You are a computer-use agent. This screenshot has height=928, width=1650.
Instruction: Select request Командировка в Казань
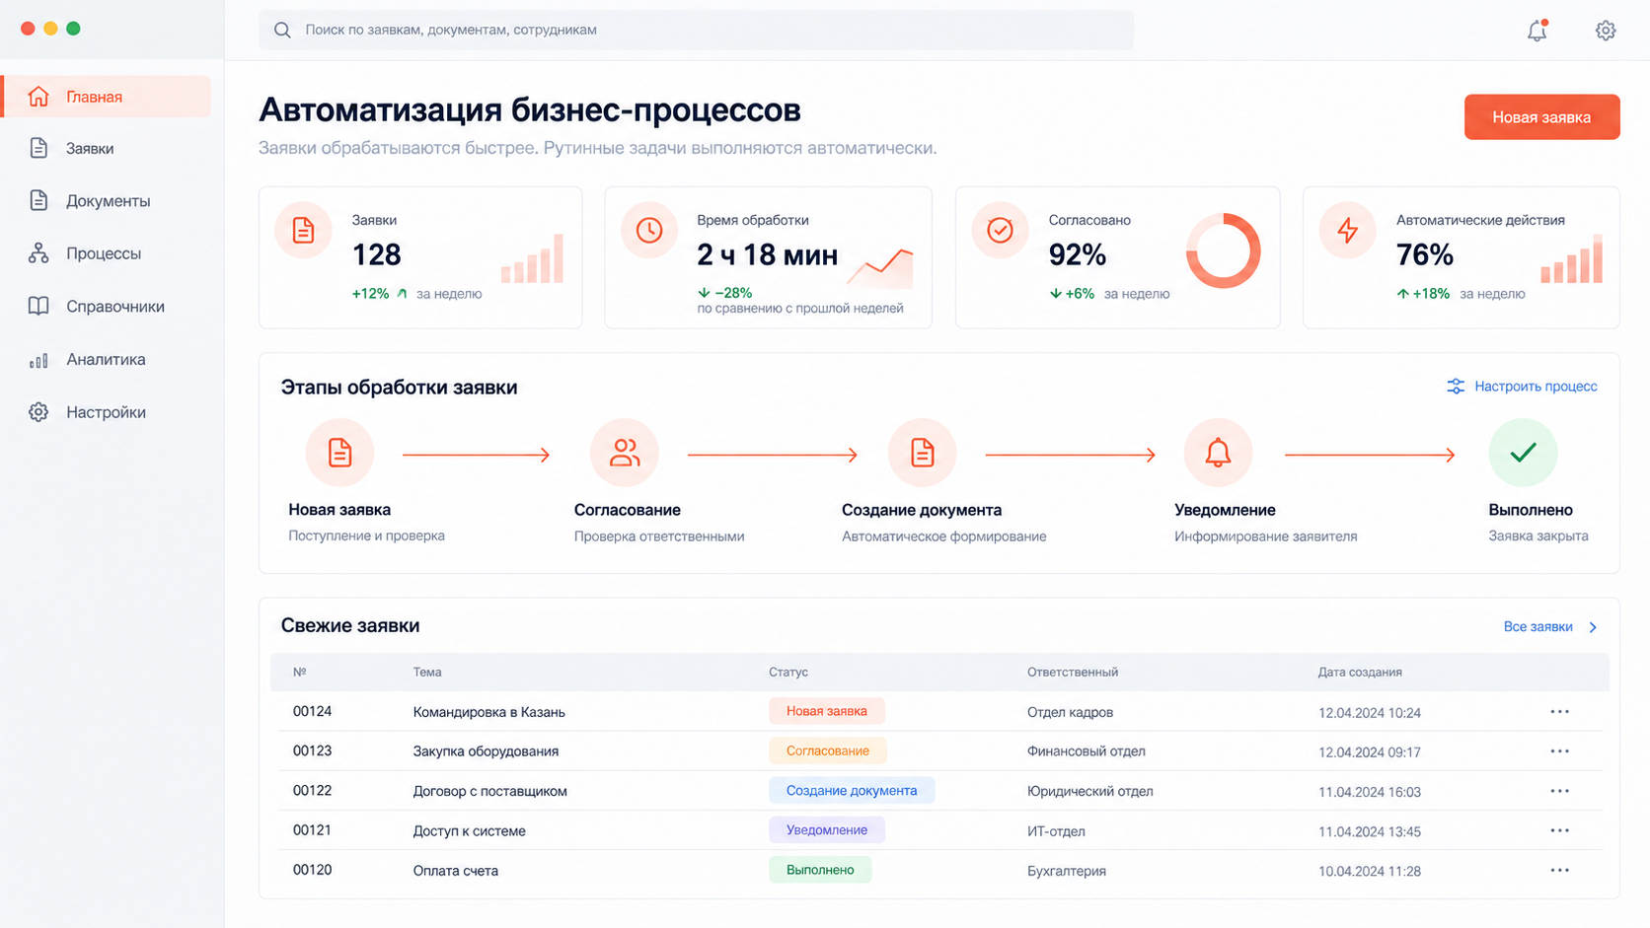(488, 712)
